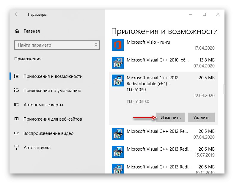Go to Главная settings page
The image size is (234, 183).
32,31
